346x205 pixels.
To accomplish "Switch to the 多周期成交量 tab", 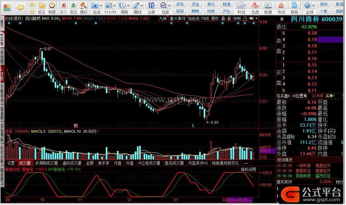I will tap(46, 163).
